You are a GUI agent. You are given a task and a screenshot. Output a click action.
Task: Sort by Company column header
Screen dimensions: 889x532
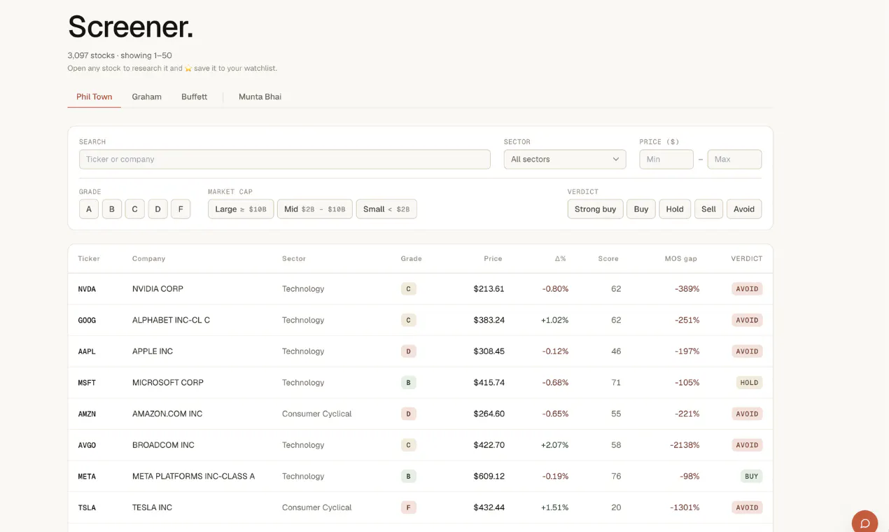pos(148,258)
